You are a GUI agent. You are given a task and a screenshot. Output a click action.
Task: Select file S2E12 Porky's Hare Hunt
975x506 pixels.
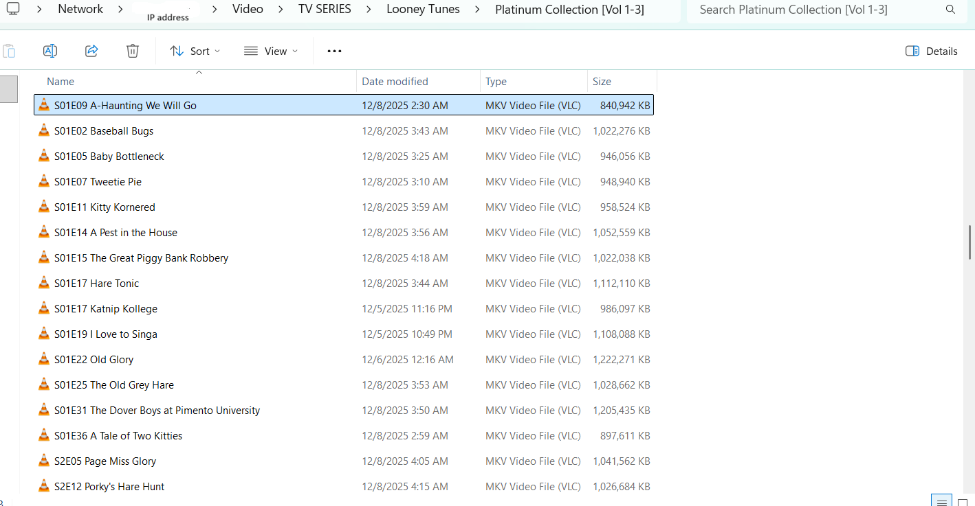(344, 486)
